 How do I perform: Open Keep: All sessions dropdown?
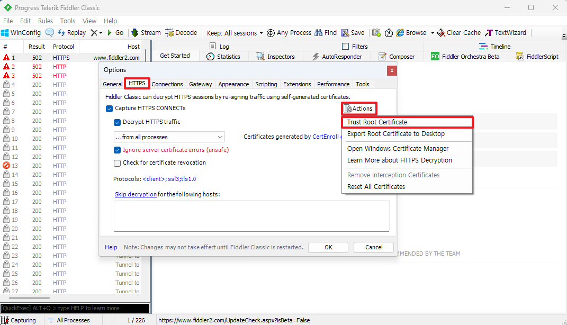pyautogui.click(x=235, y=33)
